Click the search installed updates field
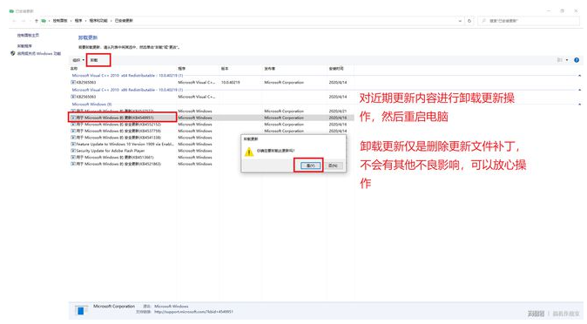Image resolution: width=587 pixels, height=324 pixels. tap(529, 21)
